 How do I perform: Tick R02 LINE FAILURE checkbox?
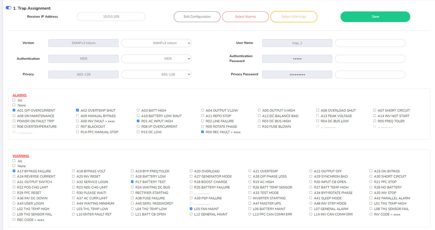point(203,121)
